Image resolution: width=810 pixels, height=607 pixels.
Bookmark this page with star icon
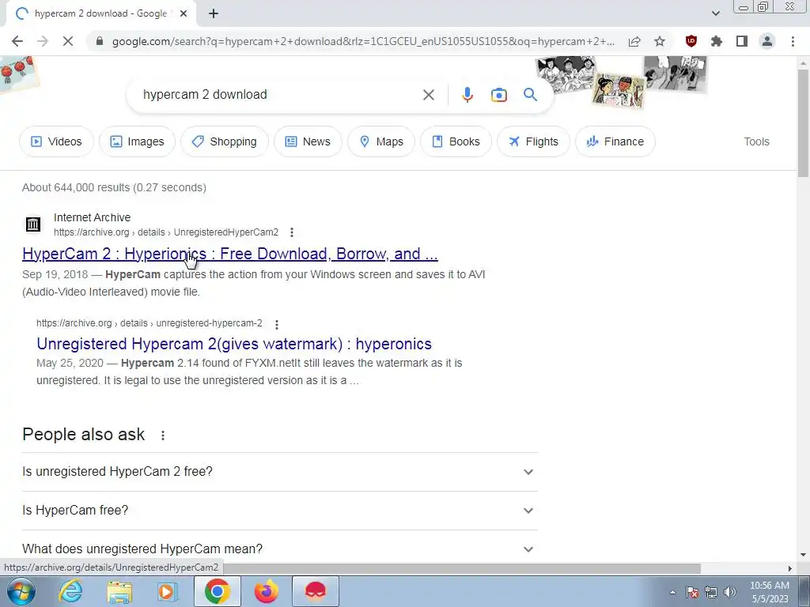[660, 41]
